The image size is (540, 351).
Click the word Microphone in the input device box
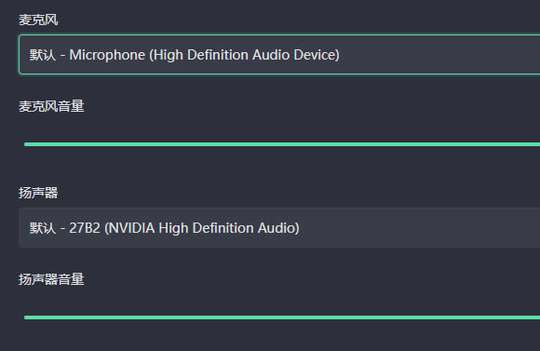click(x=107, y=55)
